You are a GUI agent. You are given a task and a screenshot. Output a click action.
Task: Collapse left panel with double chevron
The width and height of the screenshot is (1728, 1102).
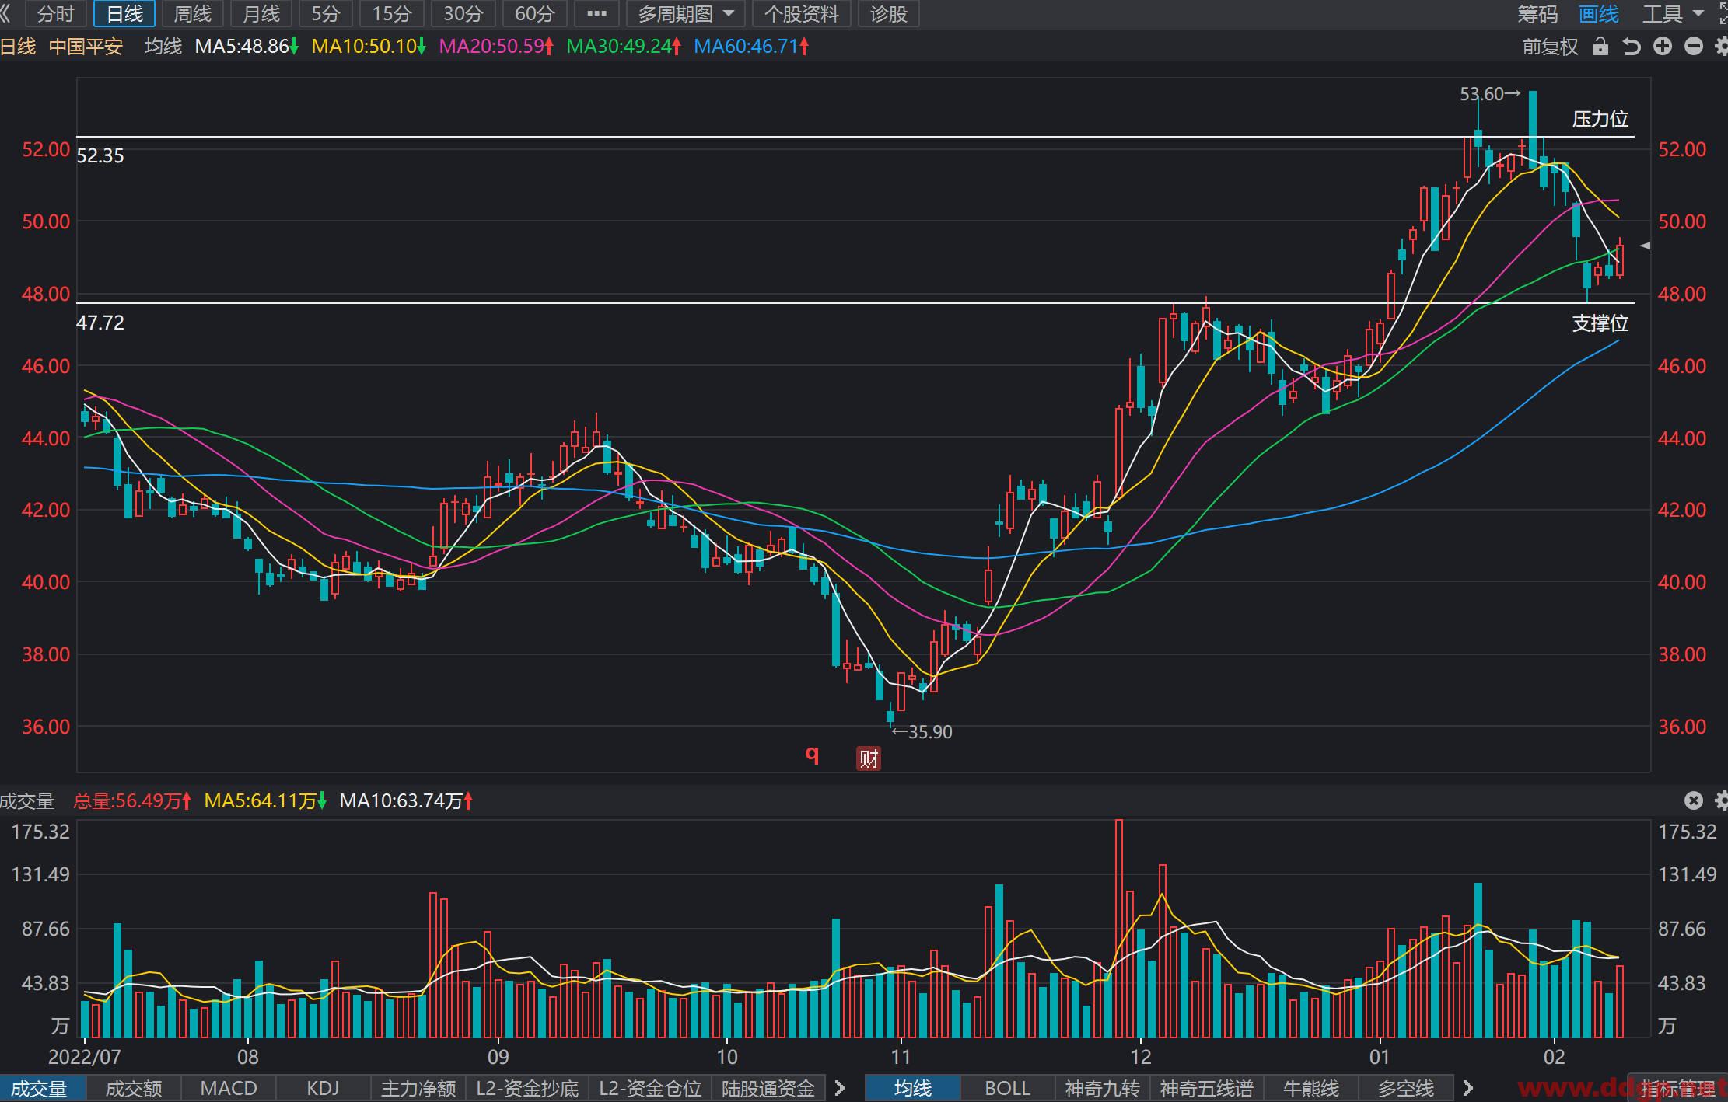tap(6, 13)
